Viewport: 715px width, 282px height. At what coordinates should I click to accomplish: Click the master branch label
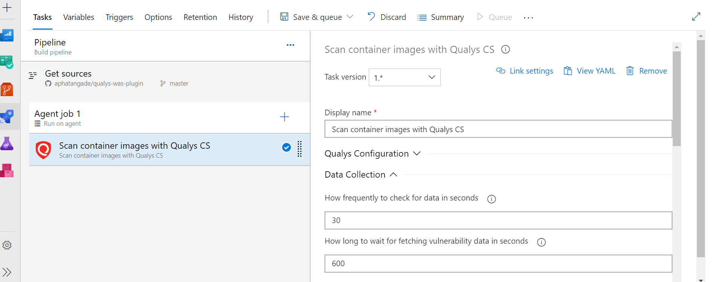(x=179, y=83)
